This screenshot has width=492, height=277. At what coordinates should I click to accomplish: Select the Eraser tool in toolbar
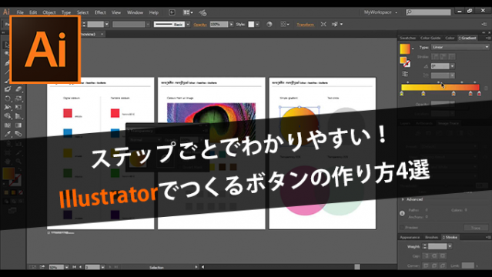(x=18, y=89)
